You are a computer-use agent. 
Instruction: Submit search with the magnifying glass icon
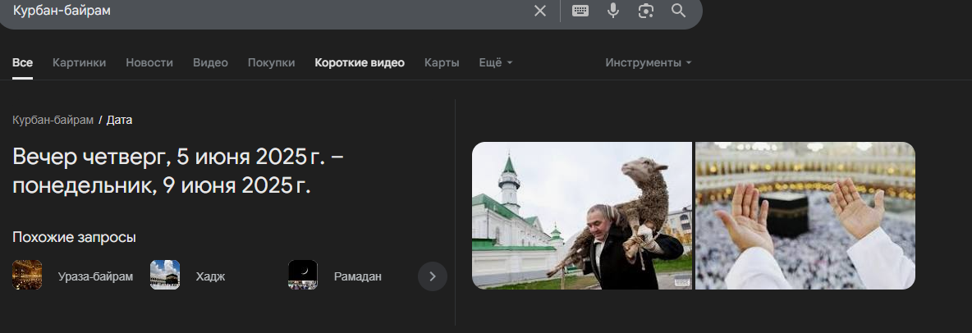click(679, 11)
